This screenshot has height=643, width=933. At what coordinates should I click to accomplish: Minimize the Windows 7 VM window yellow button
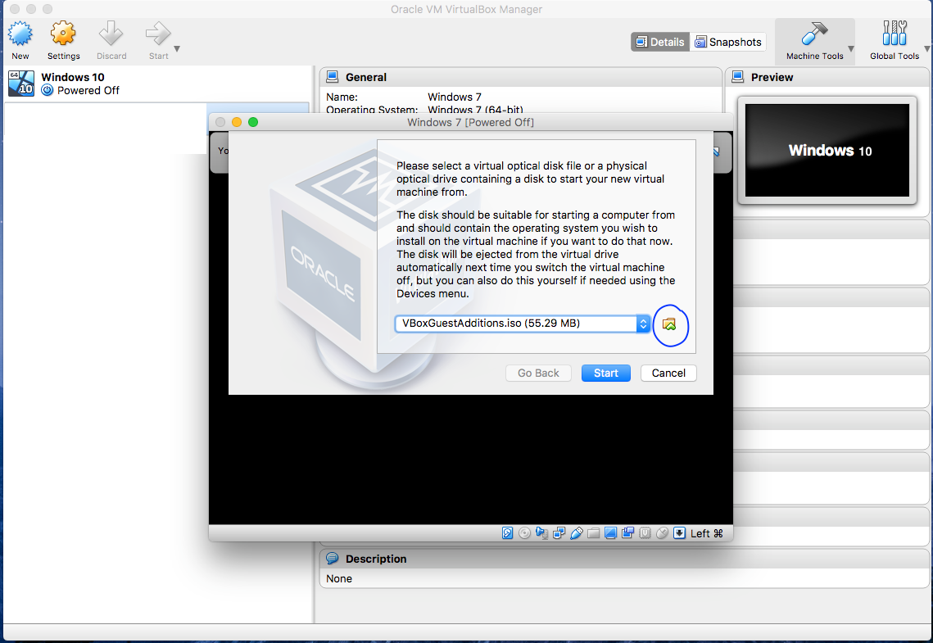236,122
